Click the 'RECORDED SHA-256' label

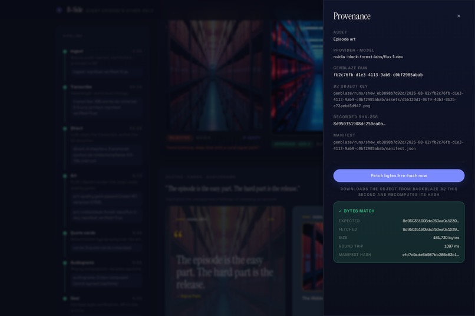pyautogui.click(x=355, y=117)
